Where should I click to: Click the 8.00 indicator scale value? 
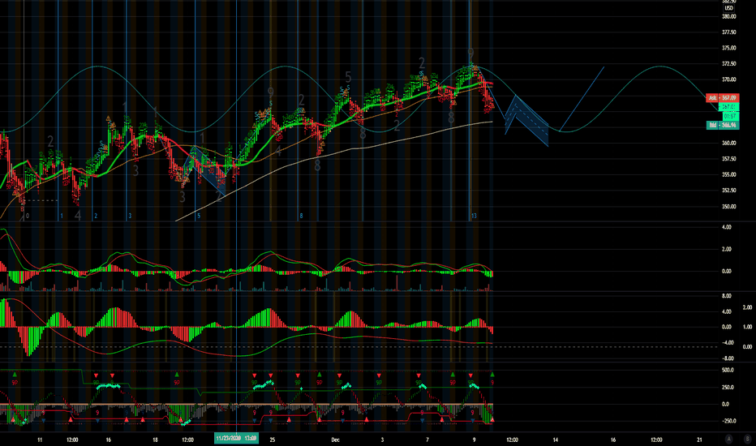[x=727, y=296]
